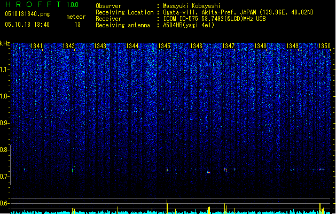Click the Receiving Location label

(x=124, y=12)
